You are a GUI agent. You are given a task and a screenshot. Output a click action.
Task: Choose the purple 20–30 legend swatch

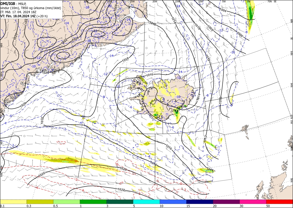pos(226,202)
